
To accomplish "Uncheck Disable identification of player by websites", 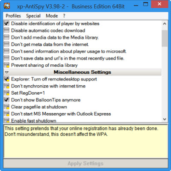I will (x=6, y=24).
